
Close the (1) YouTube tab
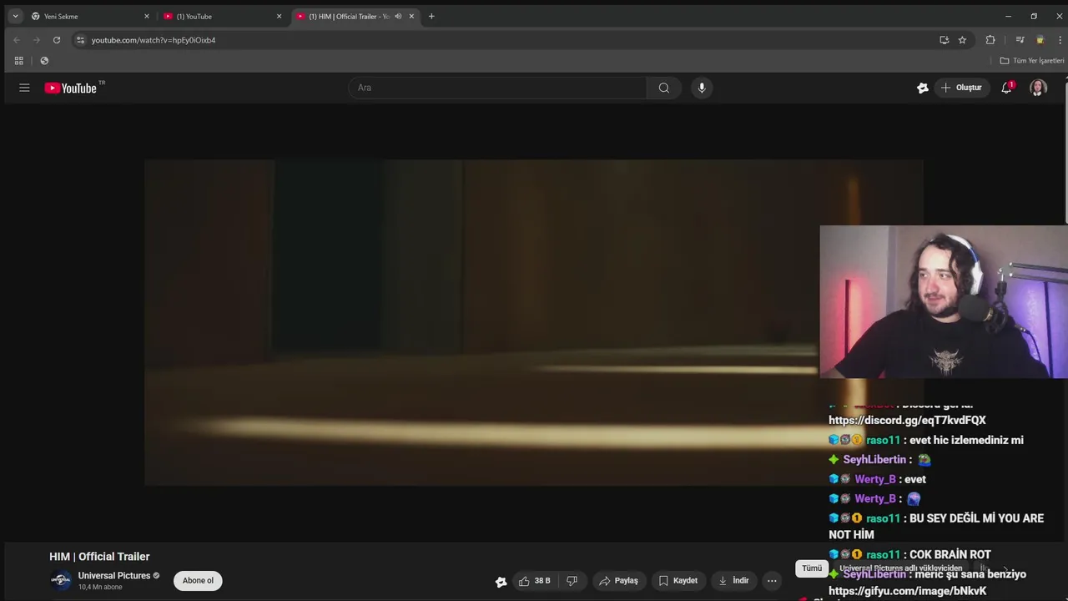279,17
